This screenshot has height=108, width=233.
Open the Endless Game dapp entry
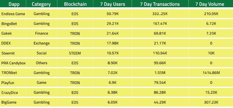[x=13, y=14]
